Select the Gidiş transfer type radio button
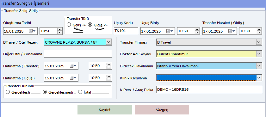Image resolution: width=266 pixels, height=117 pixels. (x=90, y=25)
